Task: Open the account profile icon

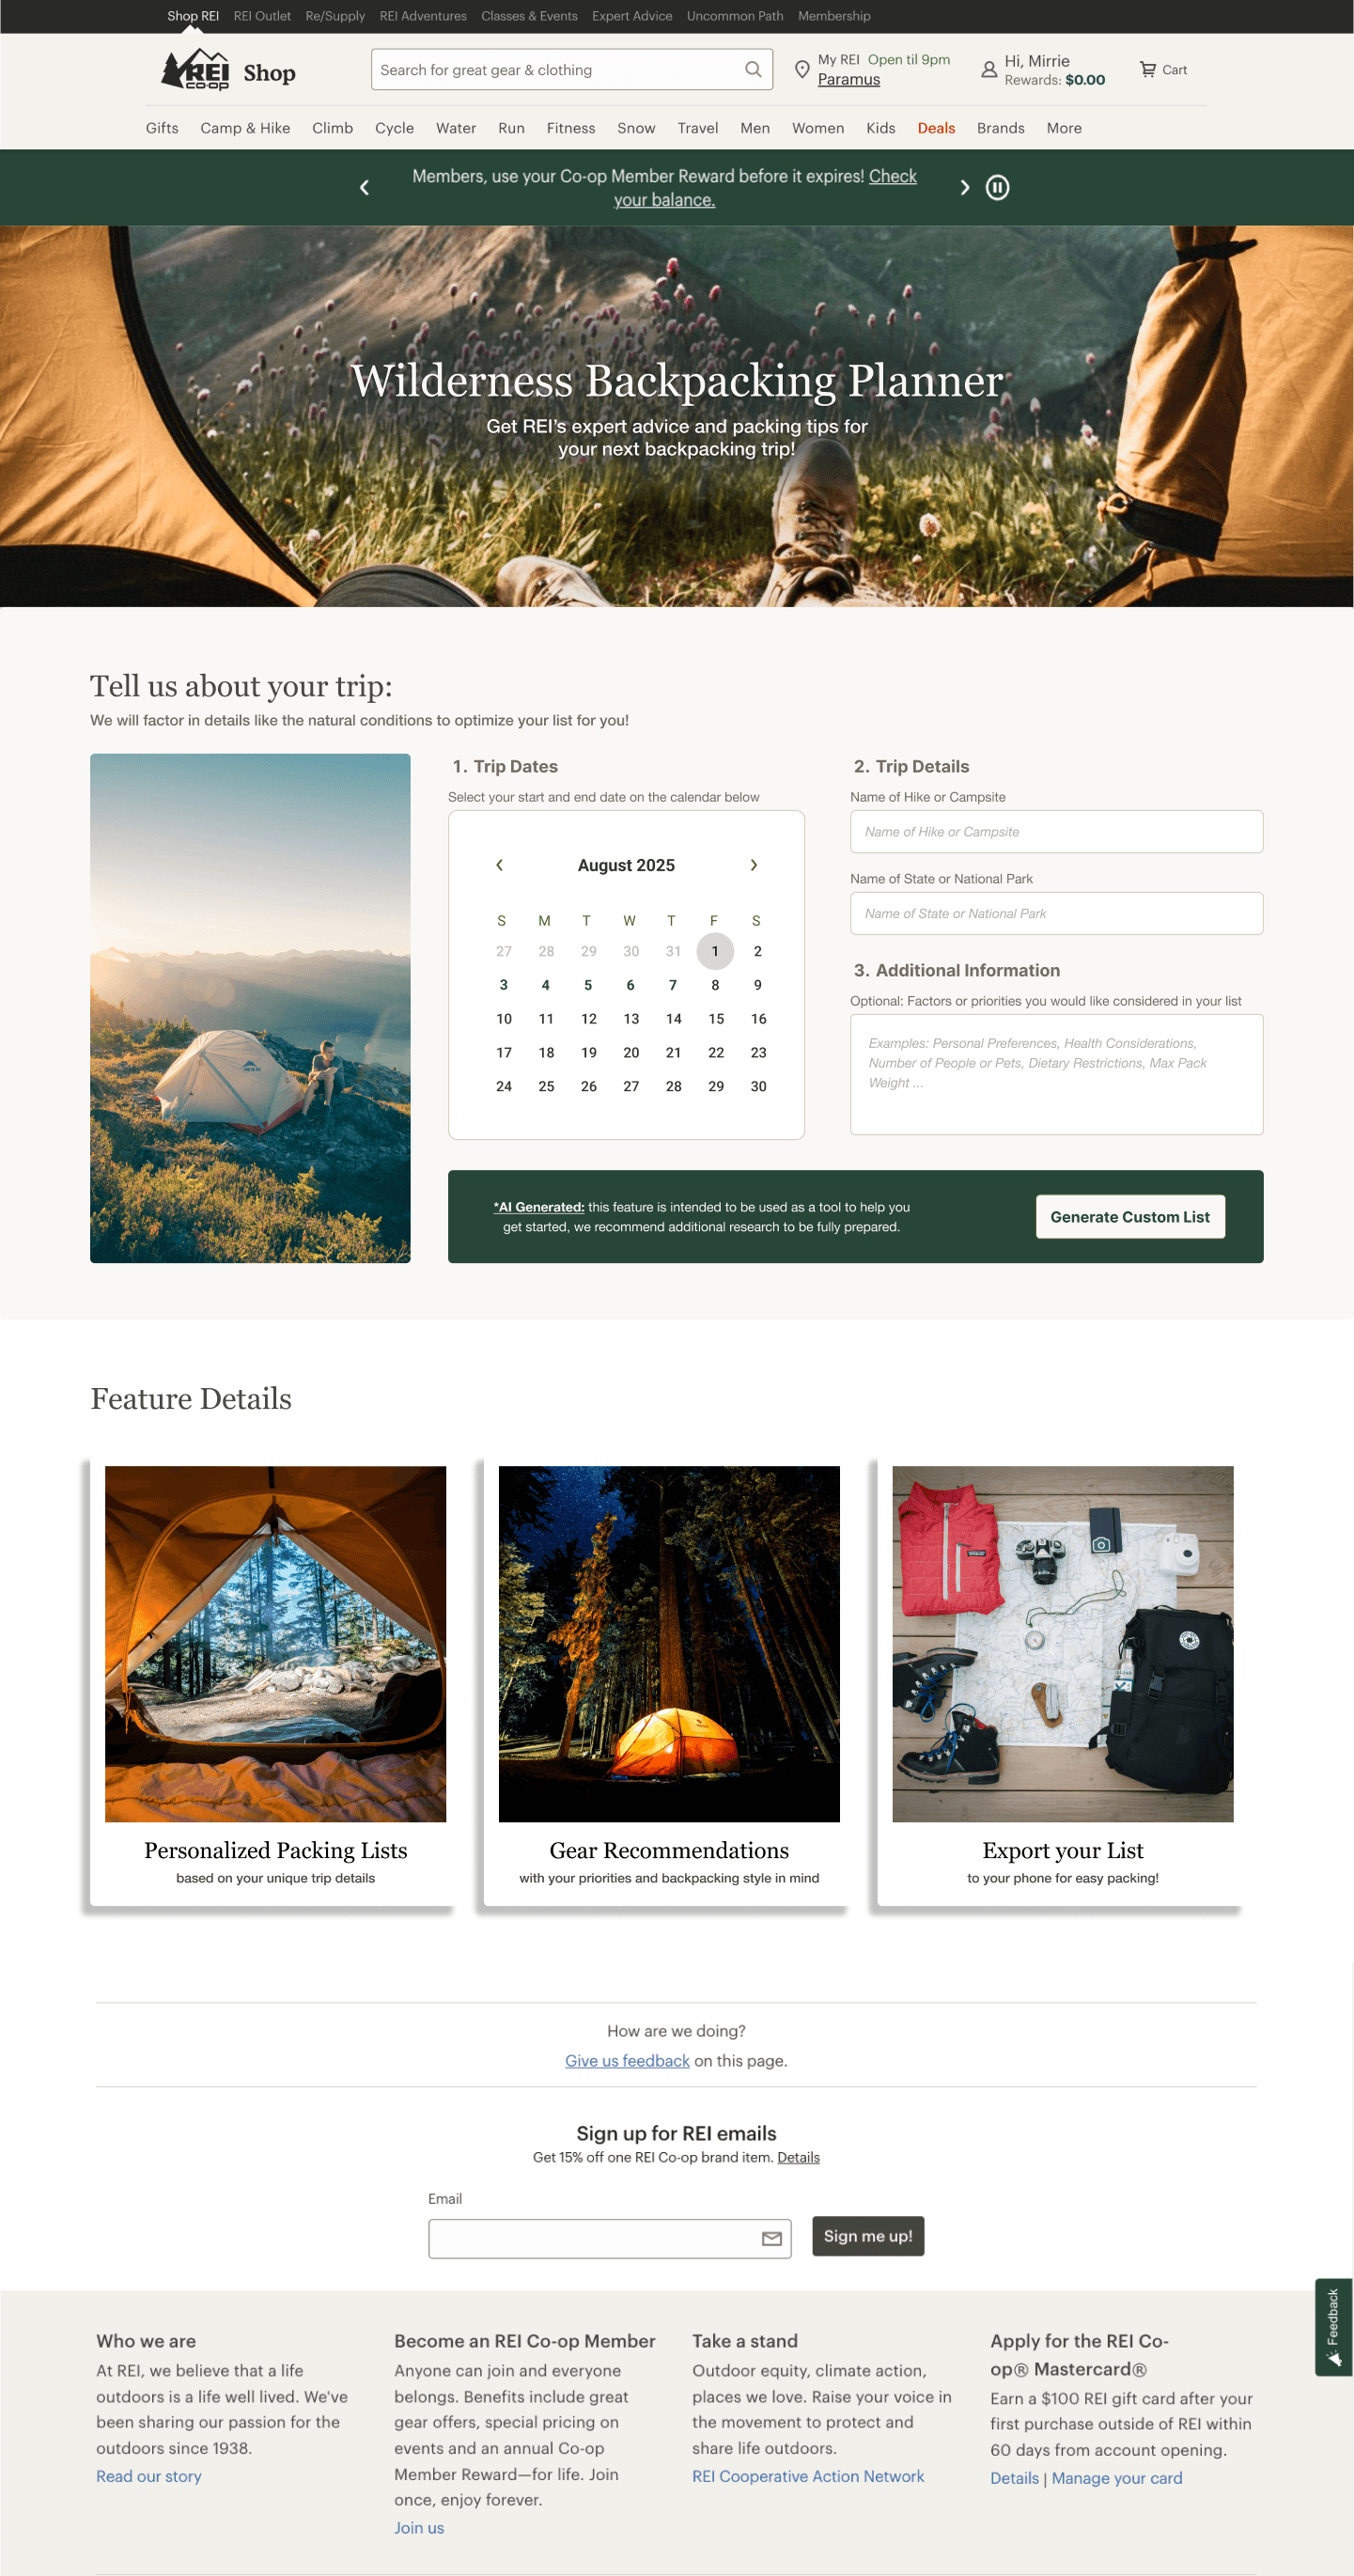Action: tap(989, 70)
